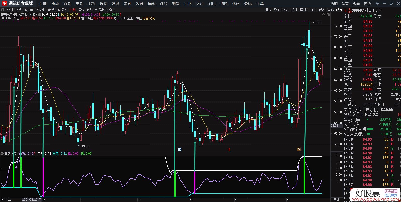Screen dimensions: 401x202
Task: Select the 日线 daily period
Action: (73, 10)
